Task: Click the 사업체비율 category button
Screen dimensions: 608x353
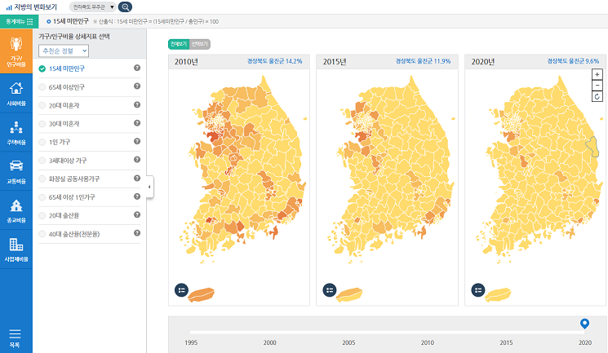Action: 16,249
